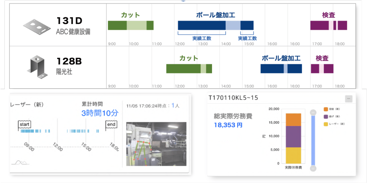367x183 pixels.
Task: Click the first purple segment of 131D 検査 bar
Action: coord(319,25)
